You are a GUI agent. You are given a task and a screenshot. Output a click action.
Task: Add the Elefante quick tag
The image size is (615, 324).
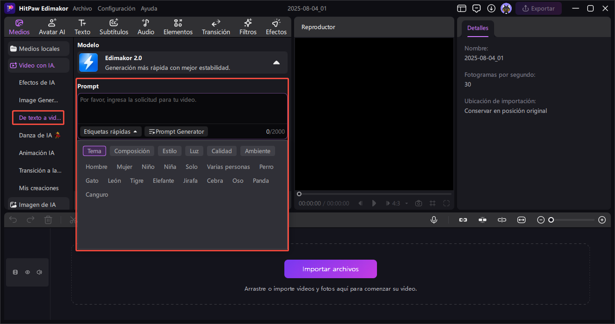pos(163,181)
